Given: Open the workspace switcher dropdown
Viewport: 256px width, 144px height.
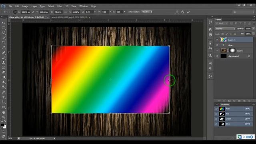Looking at the screenshot, I should [243, 12].
